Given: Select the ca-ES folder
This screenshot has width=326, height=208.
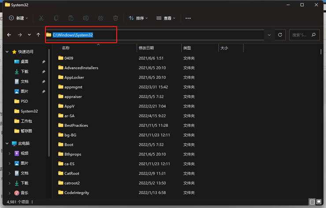Looking at the screenshot, I should pyautogui.click(x=67, y=163).
